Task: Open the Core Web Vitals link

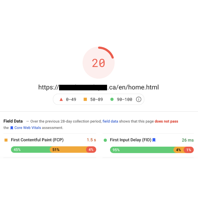Action: (28, 128)
